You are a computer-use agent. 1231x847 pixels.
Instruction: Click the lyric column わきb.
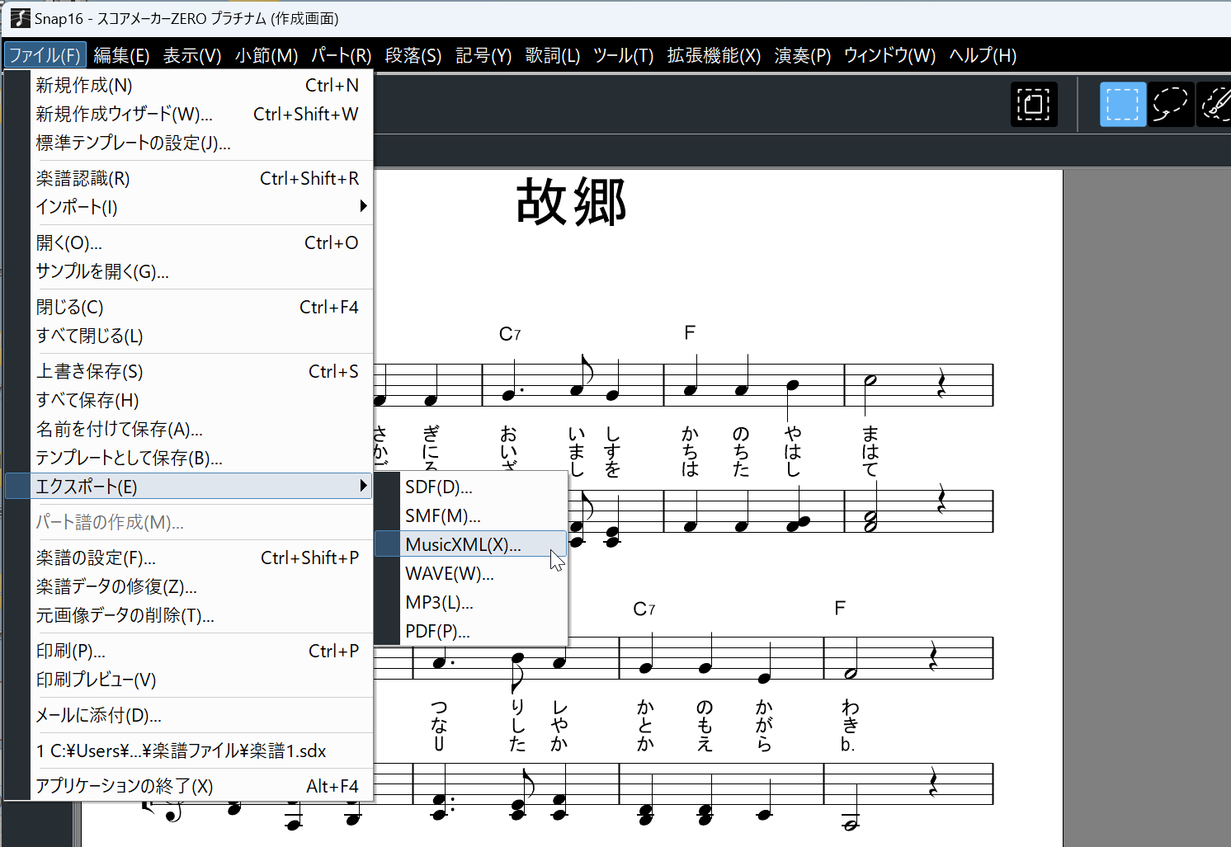(x=850, y=726)
